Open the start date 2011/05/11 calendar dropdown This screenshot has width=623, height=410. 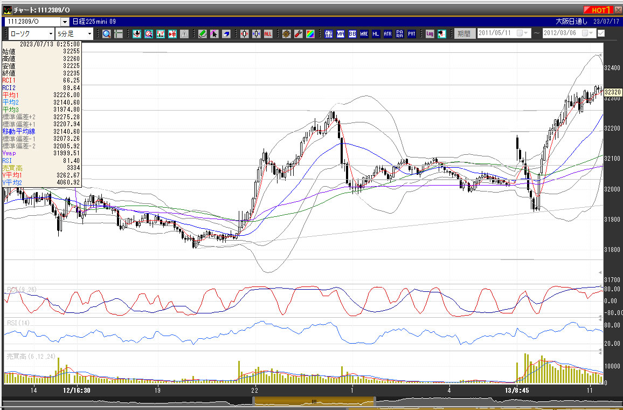click(522, 33)
